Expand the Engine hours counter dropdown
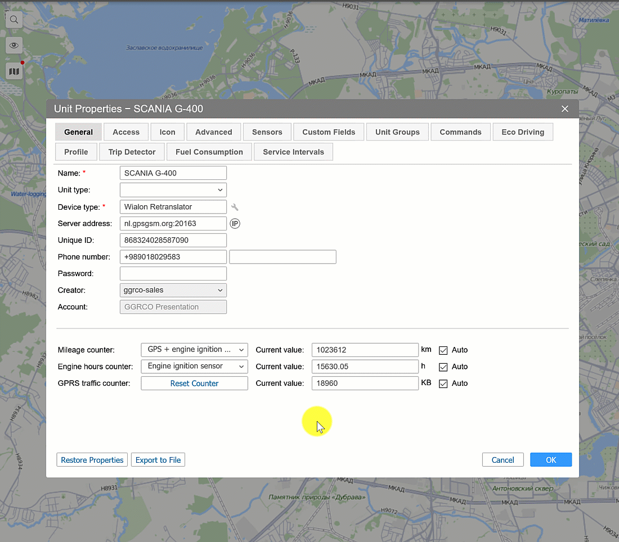 click(x=194, y=367)
